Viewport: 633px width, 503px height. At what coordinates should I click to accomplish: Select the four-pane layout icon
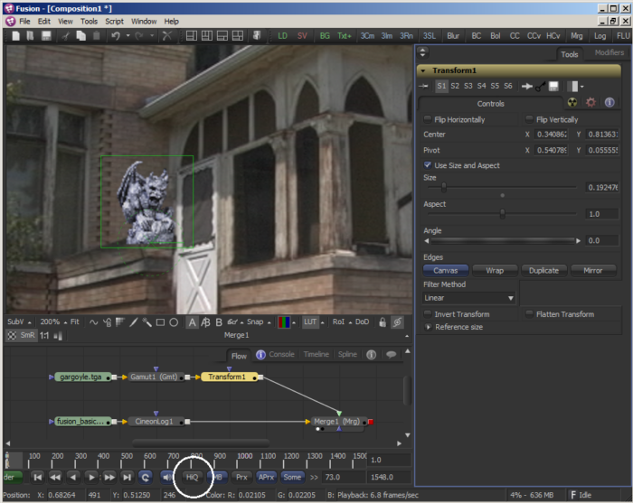click(x=238, y=36)
